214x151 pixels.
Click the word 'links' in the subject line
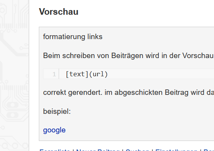coord(95,37)
